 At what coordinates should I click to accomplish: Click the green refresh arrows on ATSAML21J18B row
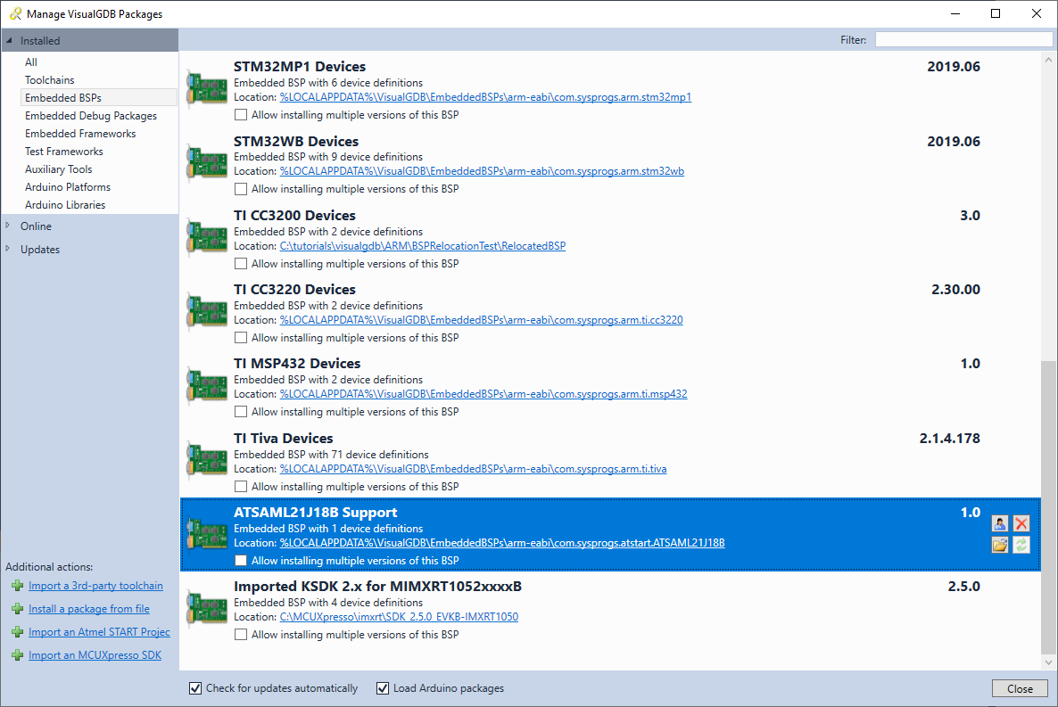coord(1021,545)
